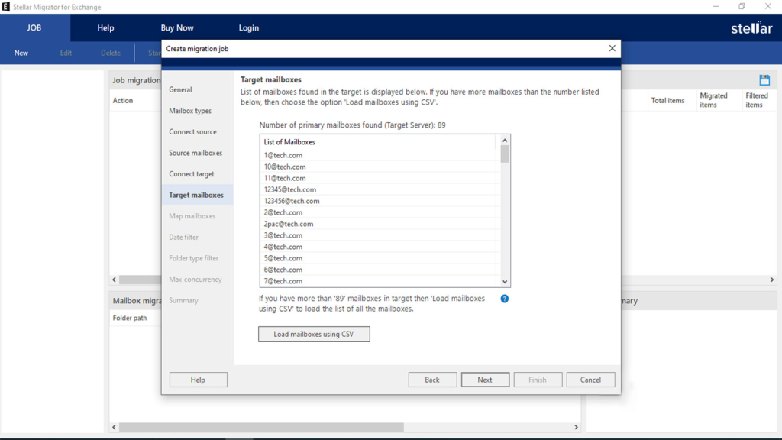Close the Create migration job dialog

click(x=612, y=48)
